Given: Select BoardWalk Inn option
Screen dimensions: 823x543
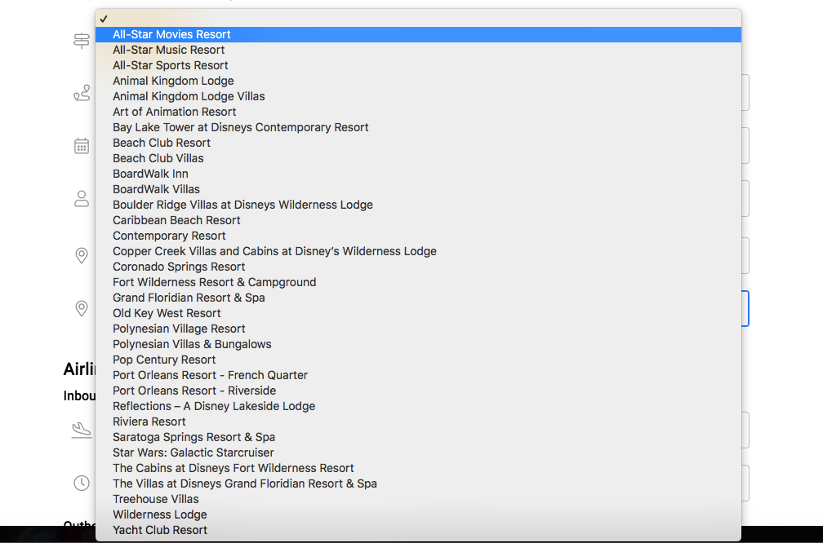Looking at the screenshot, I should coord(150,174).
